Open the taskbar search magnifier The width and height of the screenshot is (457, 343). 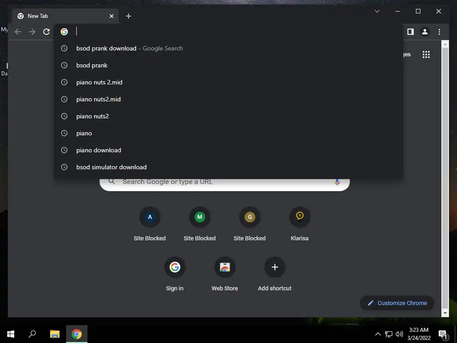click(32, 334)
